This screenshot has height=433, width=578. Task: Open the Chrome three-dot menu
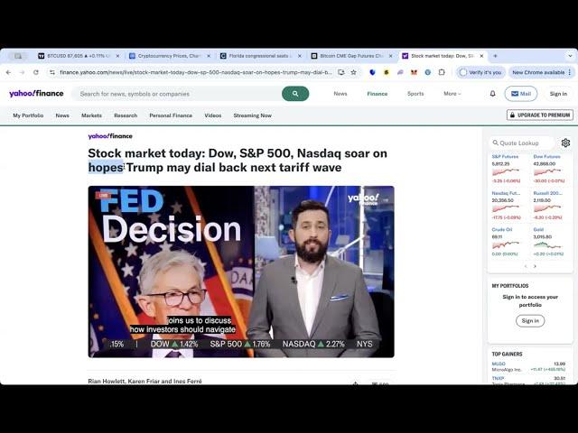point(570,72)
